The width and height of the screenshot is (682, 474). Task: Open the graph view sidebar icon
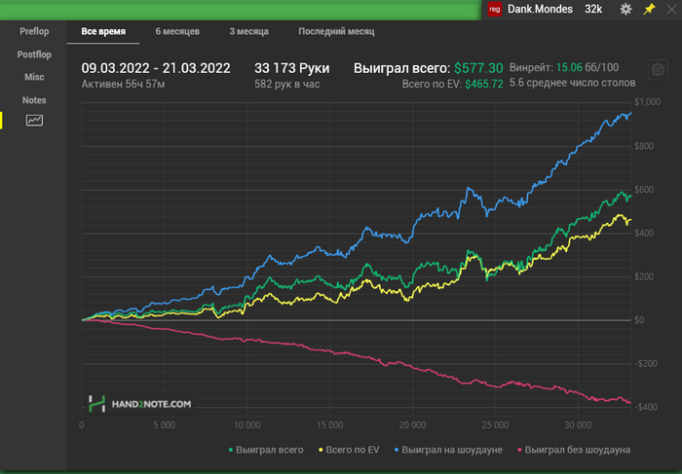pos(34,121)
